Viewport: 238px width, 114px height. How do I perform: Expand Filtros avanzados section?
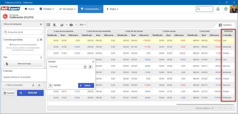[x=14, y=85]
